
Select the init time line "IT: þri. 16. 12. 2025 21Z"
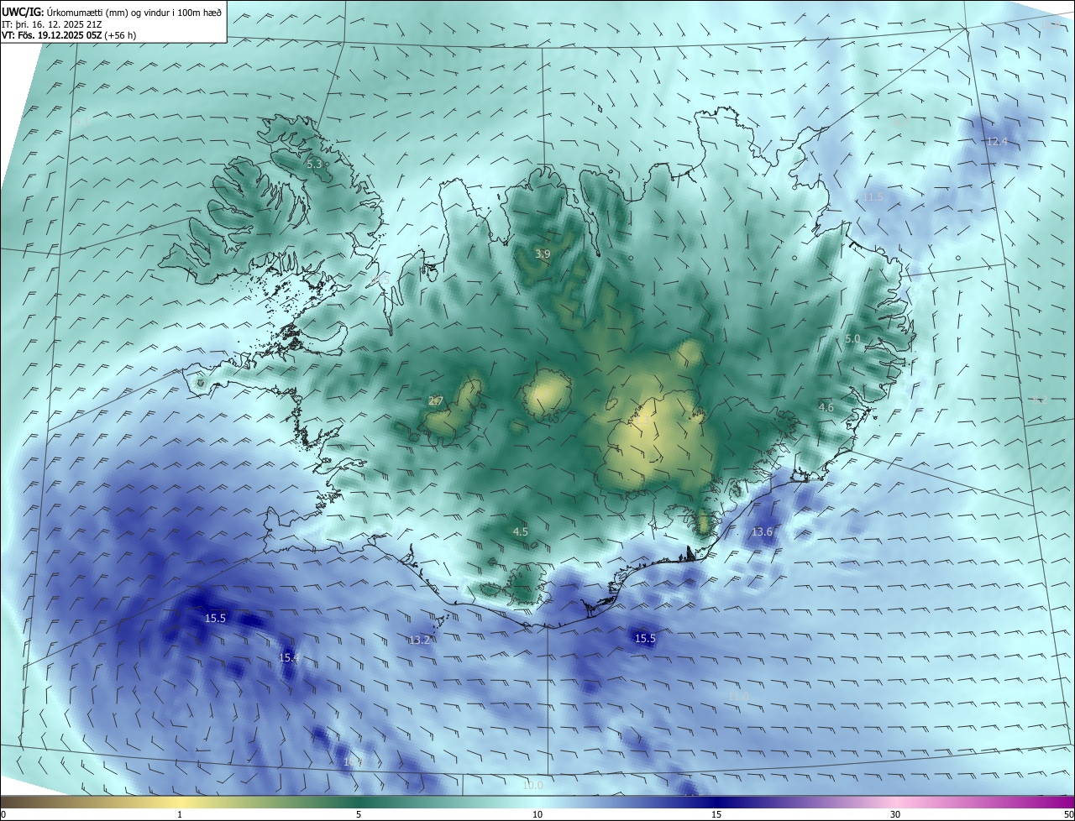pyautogui.click(x=51, y=24)
